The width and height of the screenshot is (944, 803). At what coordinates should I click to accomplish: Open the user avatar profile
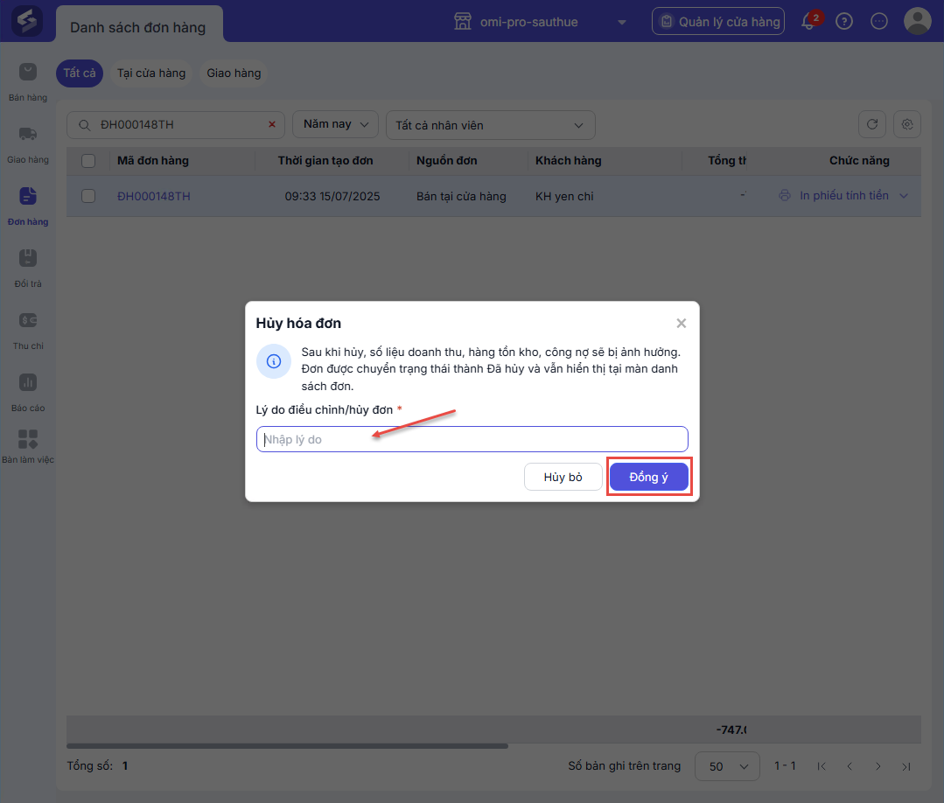918,21
